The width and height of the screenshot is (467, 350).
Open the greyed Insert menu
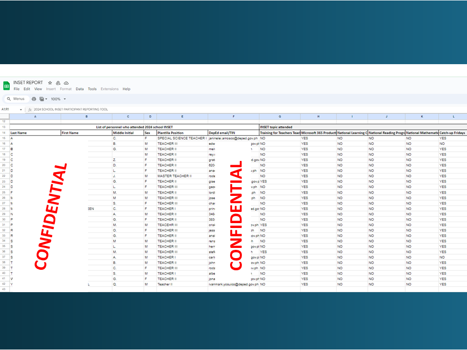(51, 89)
